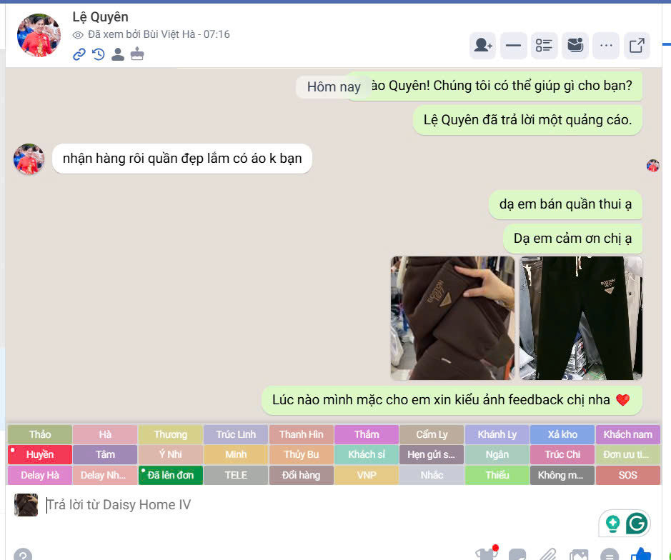Open conversation in external window
Viewport: 671px width, 560px height.
point(637,46)
